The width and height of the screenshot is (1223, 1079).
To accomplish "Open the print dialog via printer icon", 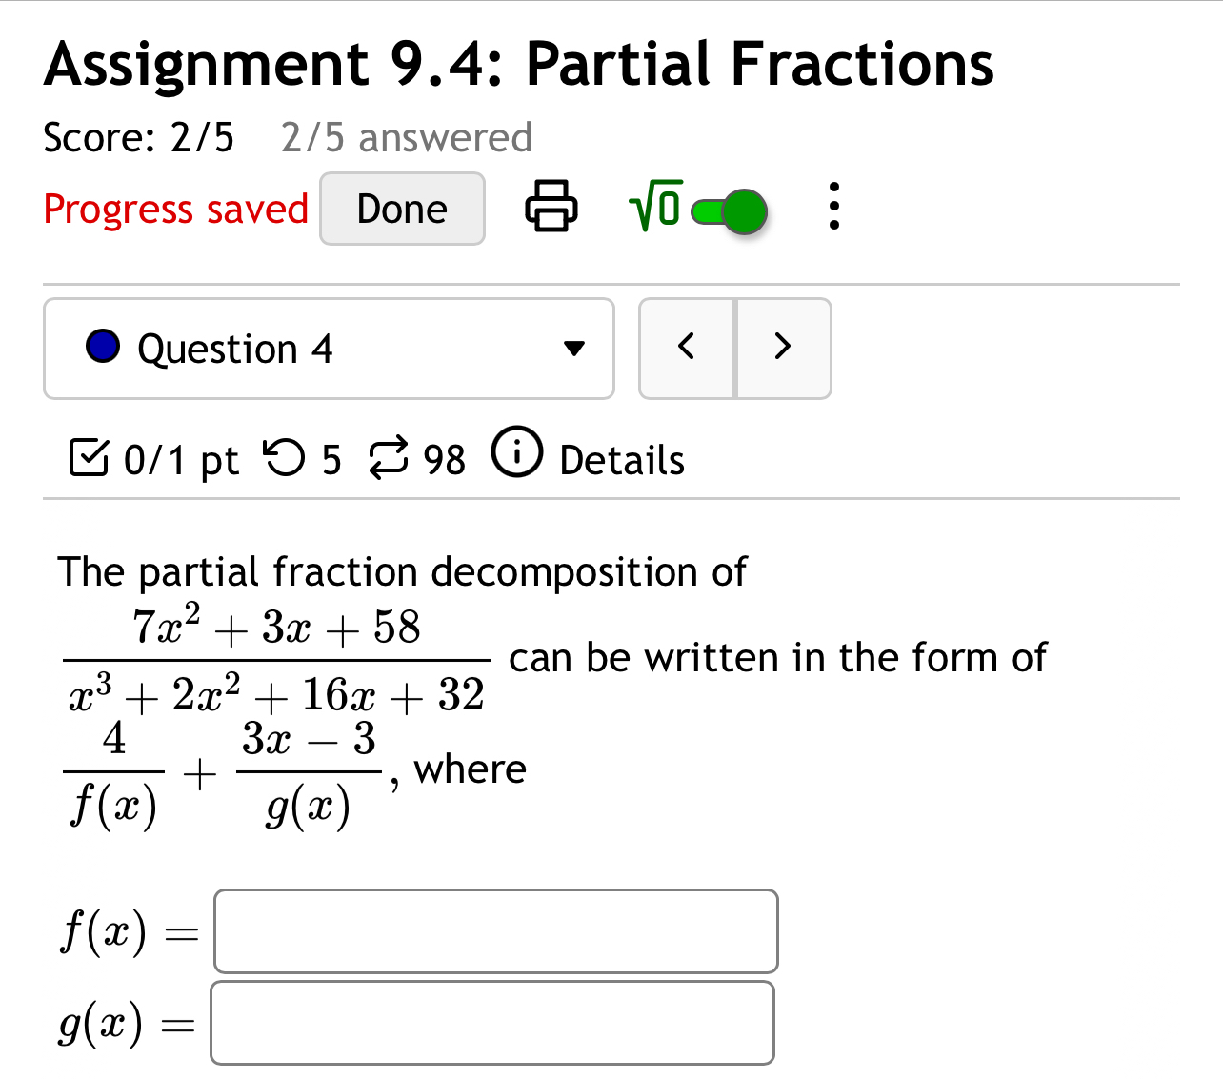I will pyautogui.click(x=552, y=208).
